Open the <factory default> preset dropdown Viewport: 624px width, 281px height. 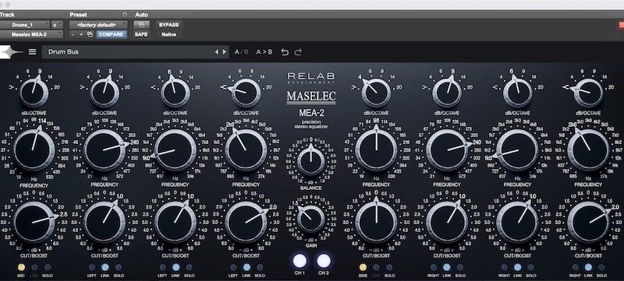tap(98, 25)
